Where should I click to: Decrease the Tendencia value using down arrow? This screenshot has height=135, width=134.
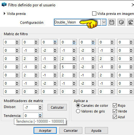click(40, 117)
